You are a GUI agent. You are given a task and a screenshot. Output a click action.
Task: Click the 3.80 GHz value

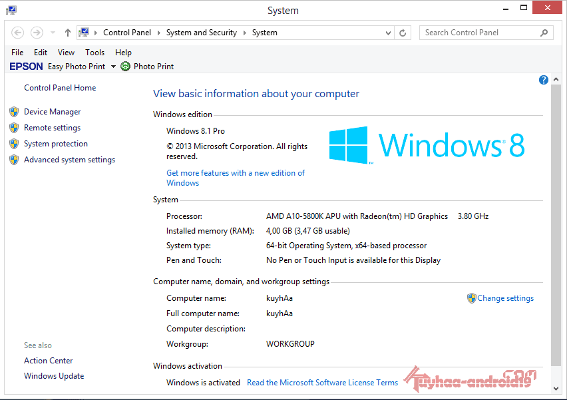[x=473, y=216]
